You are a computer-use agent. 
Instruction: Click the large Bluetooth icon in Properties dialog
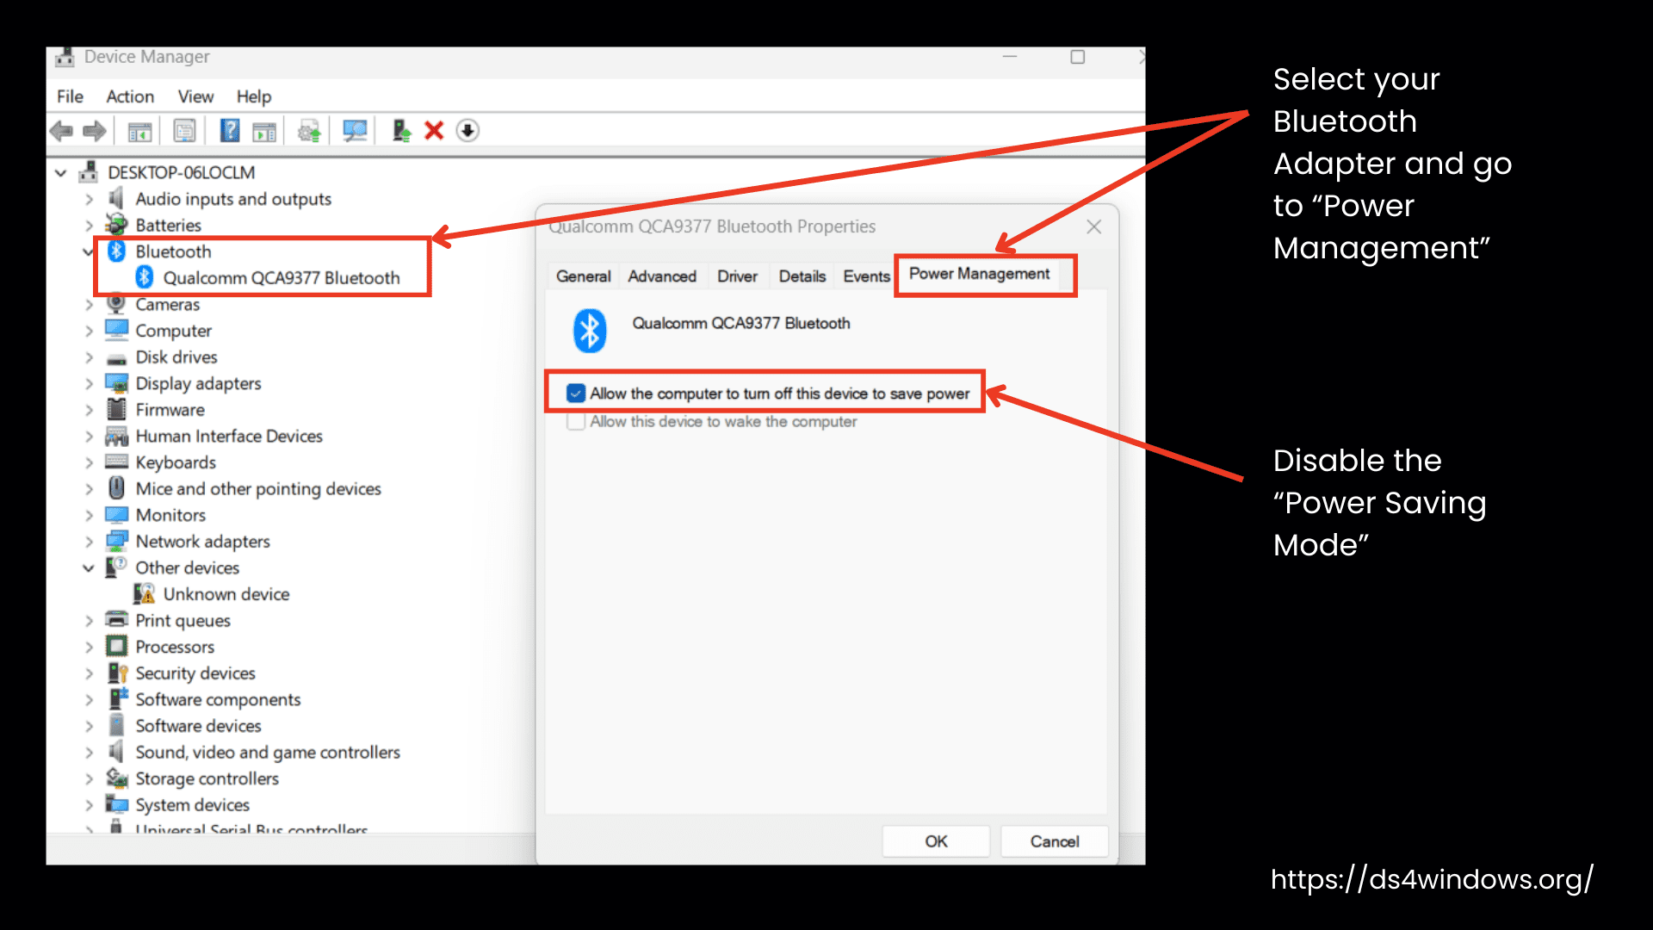[590, 331]
